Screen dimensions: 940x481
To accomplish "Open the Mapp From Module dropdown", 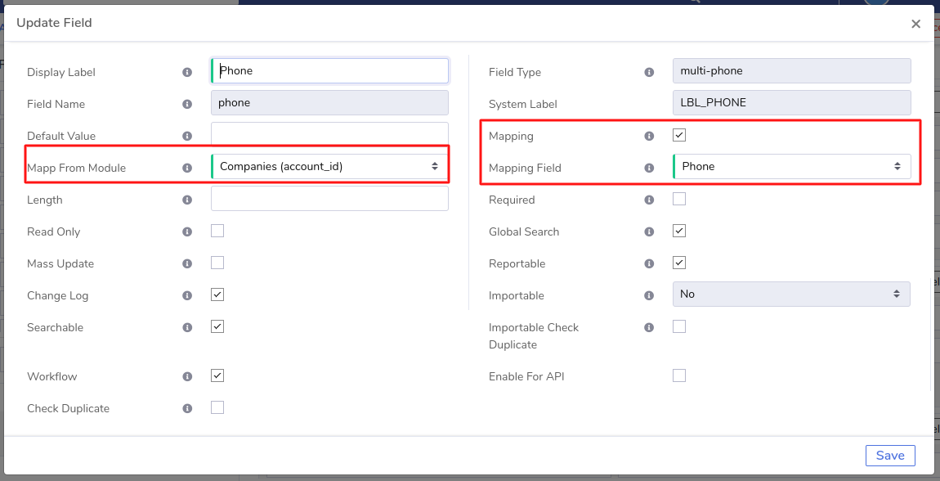I will (x=329, y=167).
